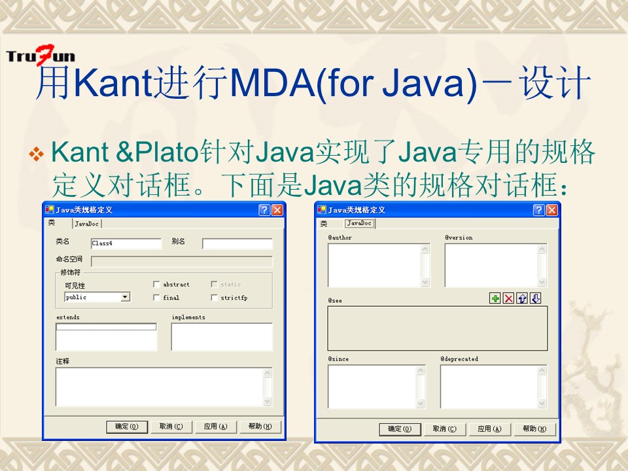628x471 pixels.
Task: Click the title bar icon of left dialog
Action: pos(50,209)
